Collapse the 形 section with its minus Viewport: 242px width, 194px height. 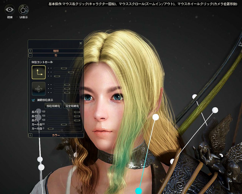[x=30, y=55]
